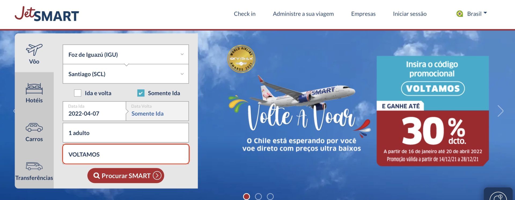Advance banner with right arrow

(500, 111)
